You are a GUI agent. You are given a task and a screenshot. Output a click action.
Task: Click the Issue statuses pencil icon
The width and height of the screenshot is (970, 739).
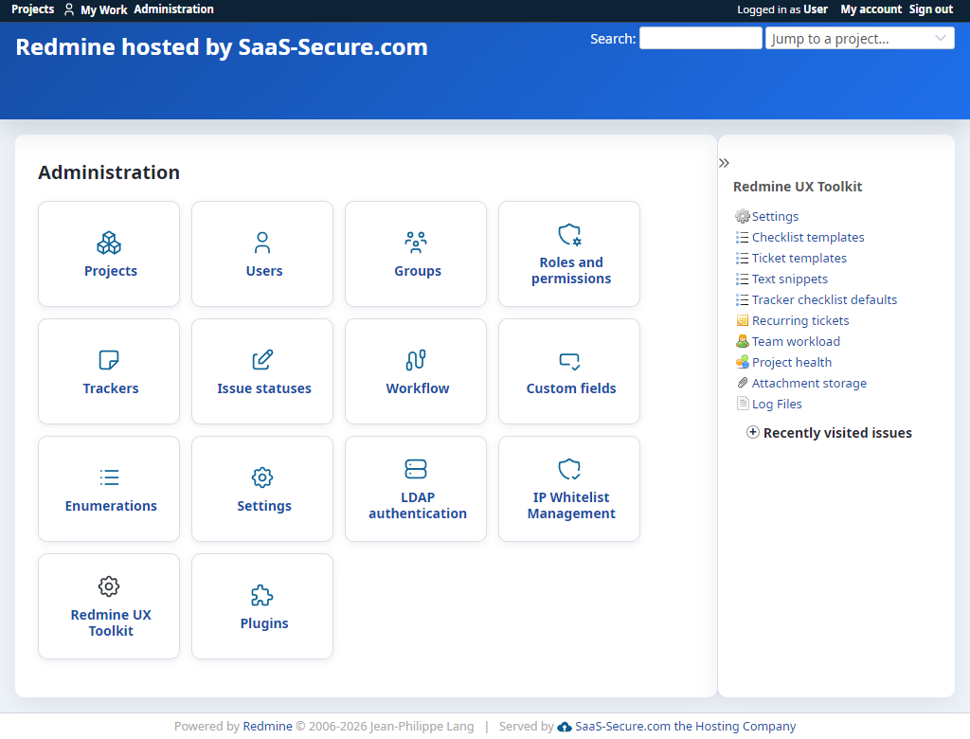(x=262, y=360)
